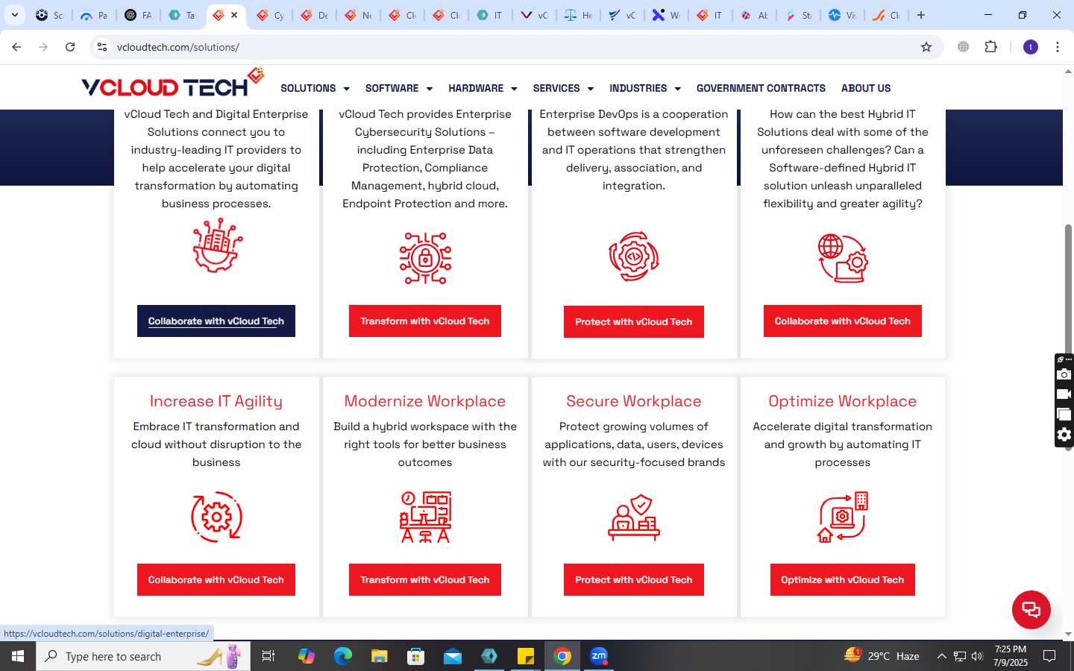
Task: Click the Modernize Workplace icon
Action: [x=425, y=517]
